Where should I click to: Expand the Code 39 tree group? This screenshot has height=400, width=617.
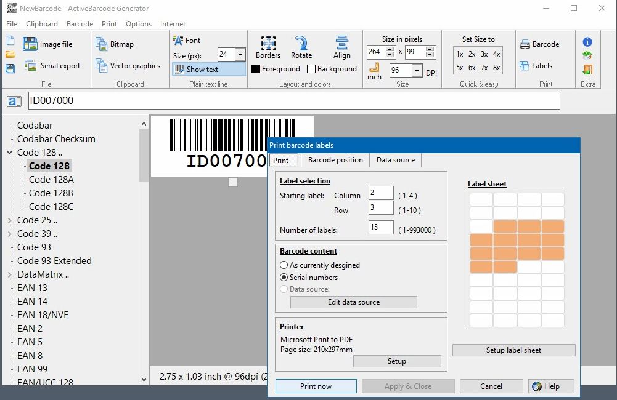[x=10, y=234]
